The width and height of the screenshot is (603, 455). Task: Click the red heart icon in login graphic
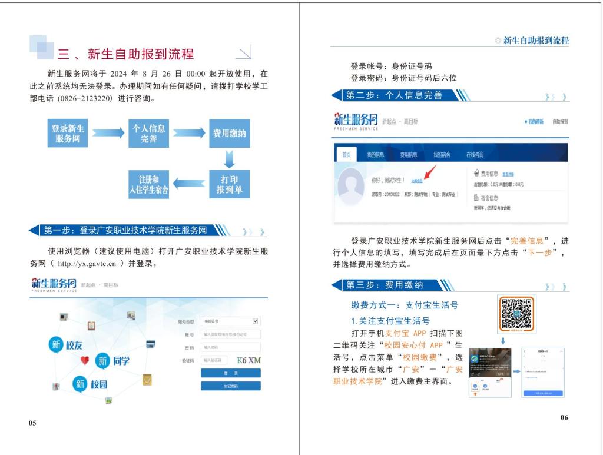(x=85, y=360)
